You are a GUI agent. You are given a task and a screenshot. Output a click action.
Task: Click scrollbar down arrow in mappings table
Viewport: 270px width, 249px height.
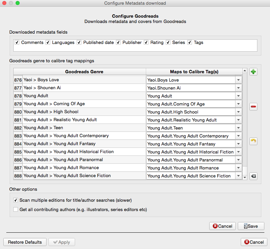245,177
